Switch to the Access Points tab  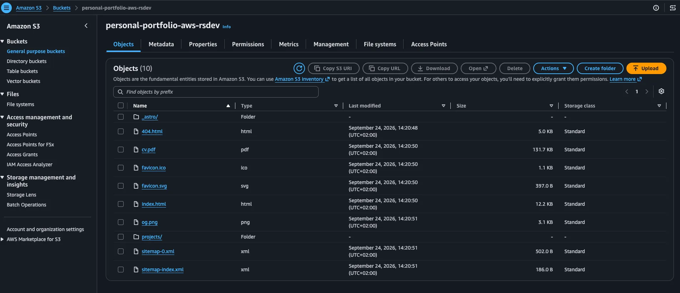click(429, 44)
